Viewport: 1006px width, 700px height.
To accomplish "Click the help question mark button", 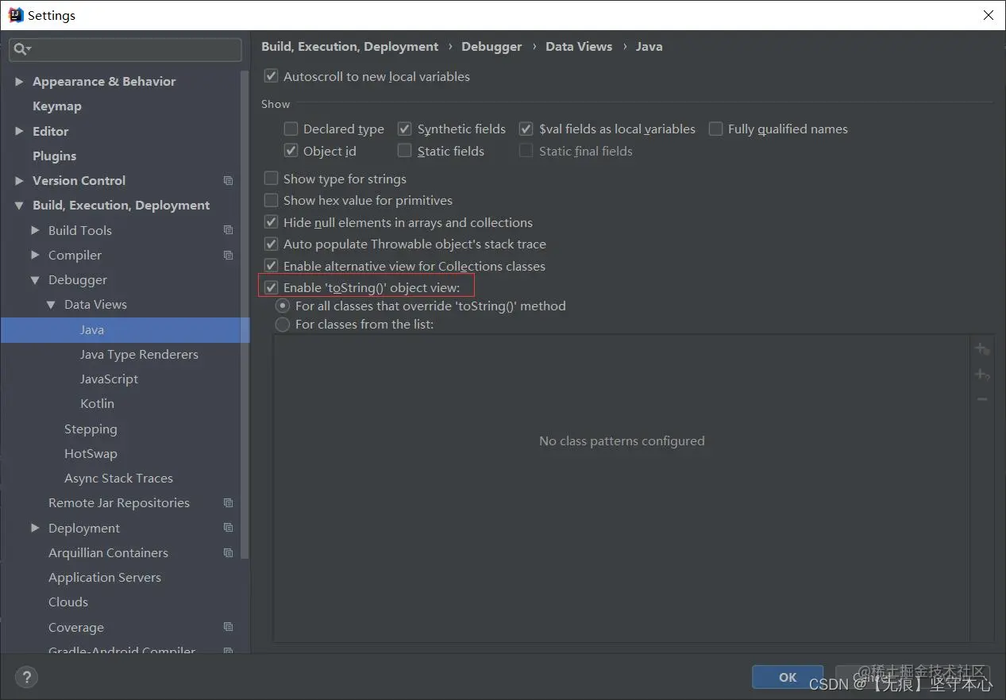I will [26, 677].
